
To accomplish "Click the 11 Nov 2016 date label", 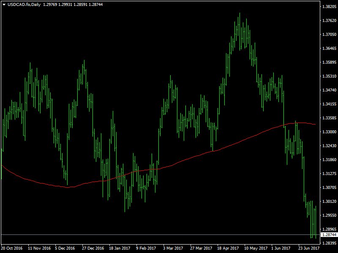I will tap(39, 248).
